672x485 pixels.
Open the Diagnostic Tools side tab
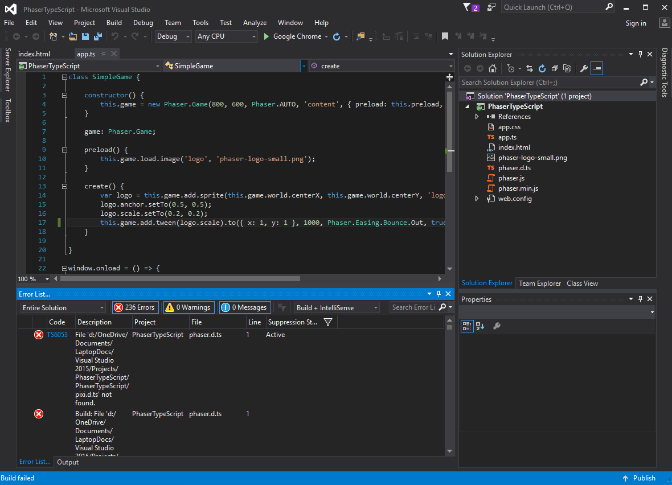[x=664, y=72]
